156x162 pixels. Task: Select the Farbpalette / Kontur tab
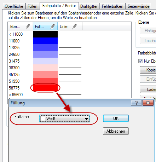coord(59,6)
